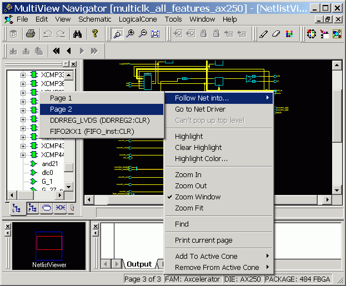Select the oval ports tab icon
346x286 pixels.
(46, 208)
